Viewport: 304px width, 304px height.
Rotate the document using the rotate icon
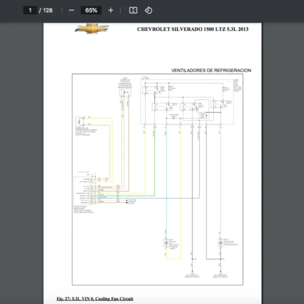tap(148, 10)
